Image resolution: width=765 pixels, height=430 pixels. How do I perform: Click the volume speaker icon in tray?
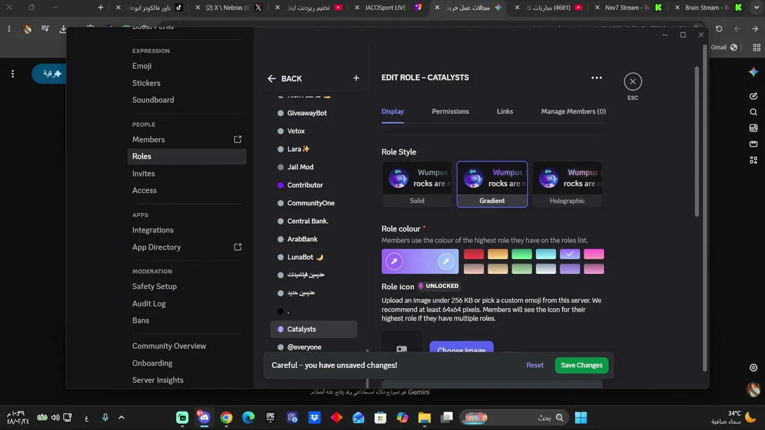56,417
